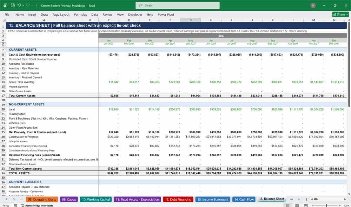Click the previous sheet navigation arrow
Viewport: 351px width, 207px height.
click(6, 199)
